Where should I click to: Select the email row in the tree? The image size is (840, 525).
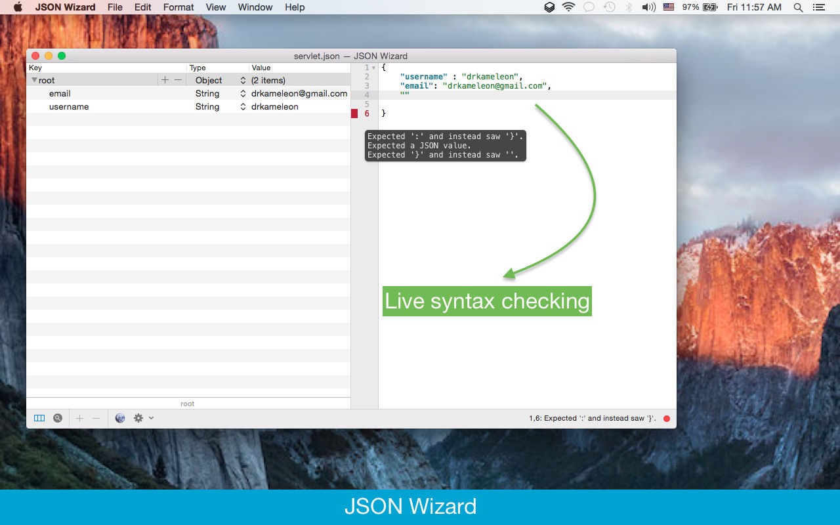[x=188, y=93]
